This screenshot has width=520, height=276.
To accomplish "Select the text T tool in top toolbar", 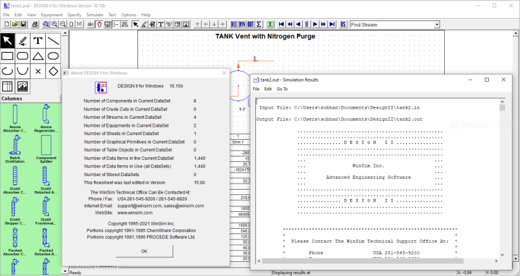I will 160,24.
